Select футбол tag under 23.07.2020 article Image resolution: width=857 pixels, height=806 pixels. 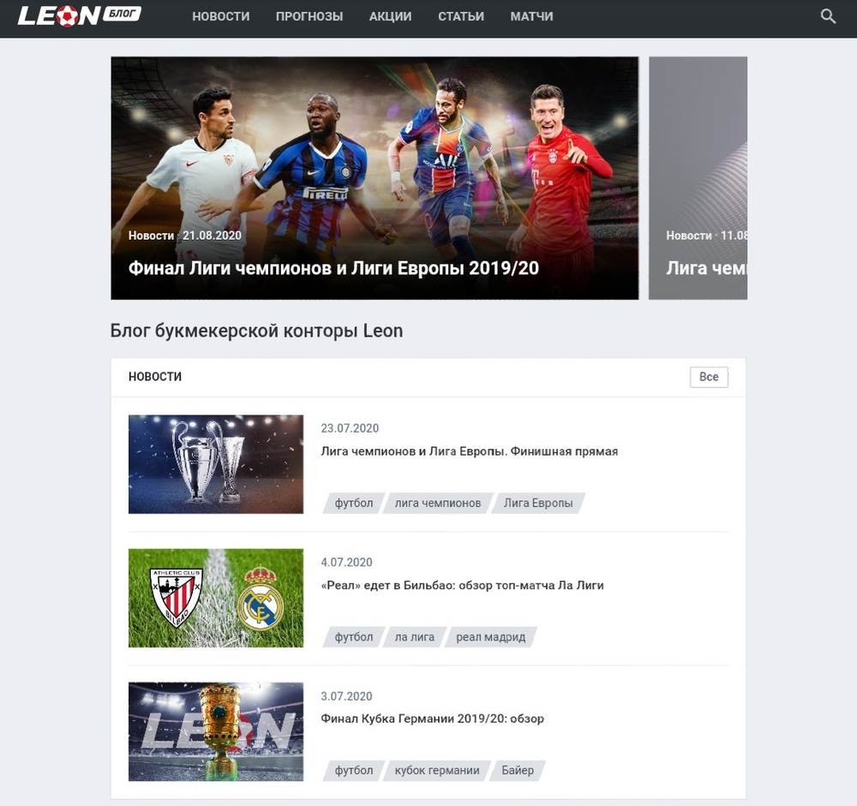pos(354,503)
